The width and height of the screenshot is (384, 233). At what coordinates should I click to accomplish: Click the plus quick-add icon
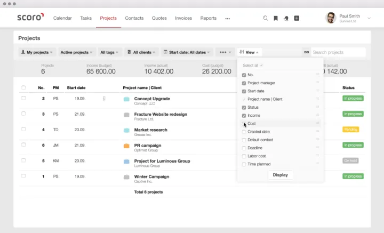(x=297, y=18)
